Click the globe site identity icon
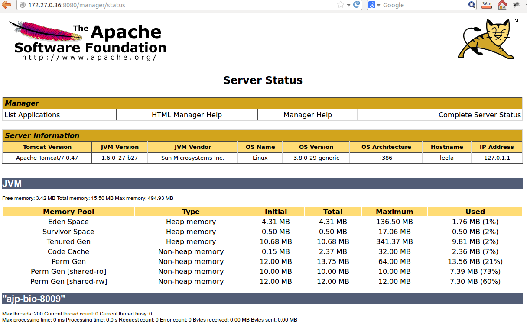 22,5
